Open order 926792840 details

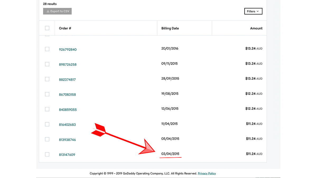pyautogui.click(x=67, y=49)
